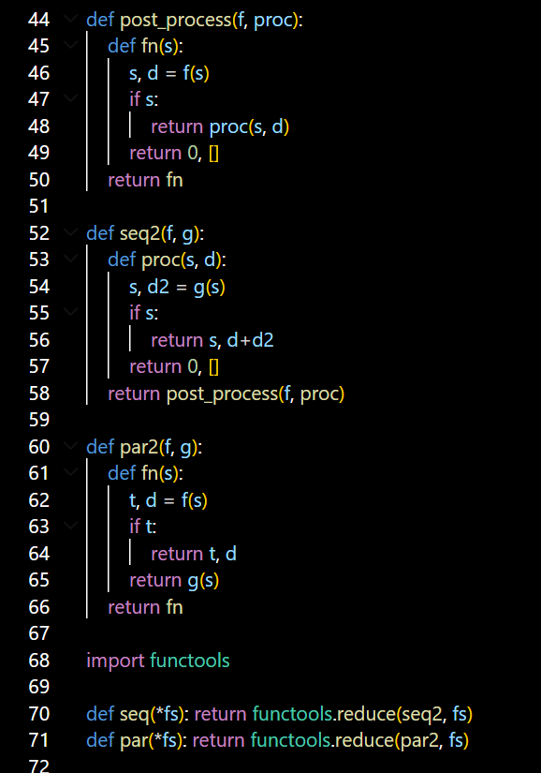Place cursor on 'proc(s, d)' in line 48
This screenshot has height=773, width=541.
(x=249, y=127)
